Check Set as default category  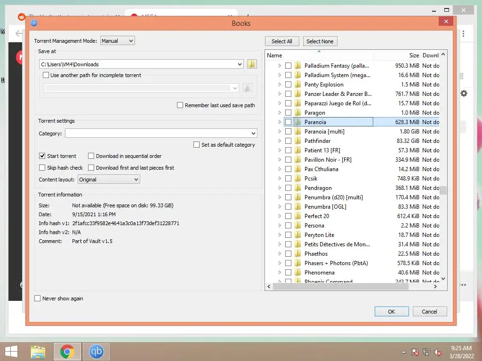click(196, 145)
